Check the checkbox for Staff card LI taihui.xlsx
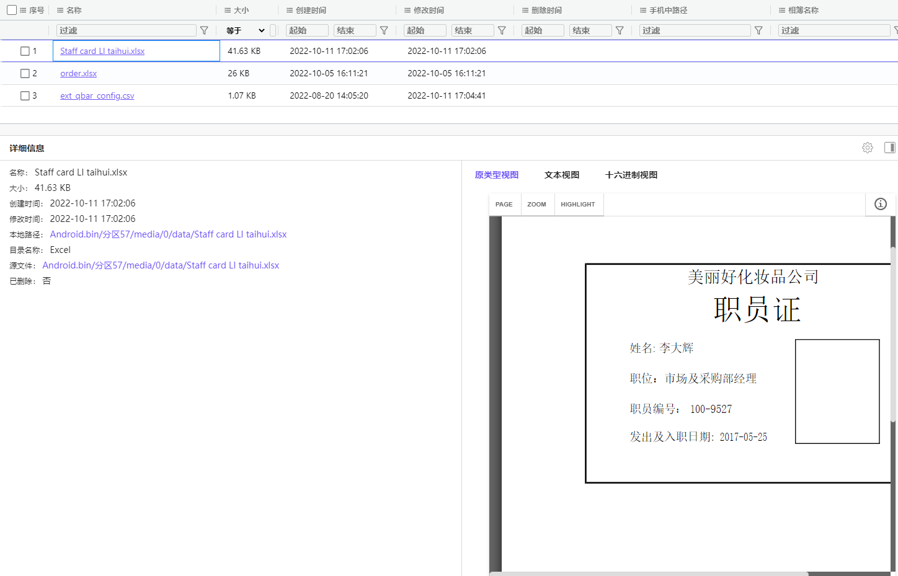 coord(25,51)
